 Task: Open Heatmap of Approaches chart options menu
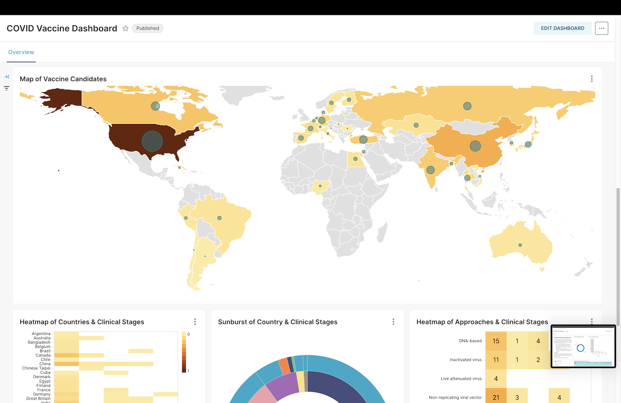point(591,321)
